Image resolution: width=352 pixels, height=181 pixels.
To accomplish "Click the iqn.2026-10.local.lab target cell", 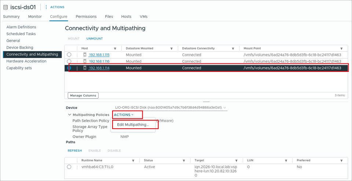I will [x=216, y=171].
